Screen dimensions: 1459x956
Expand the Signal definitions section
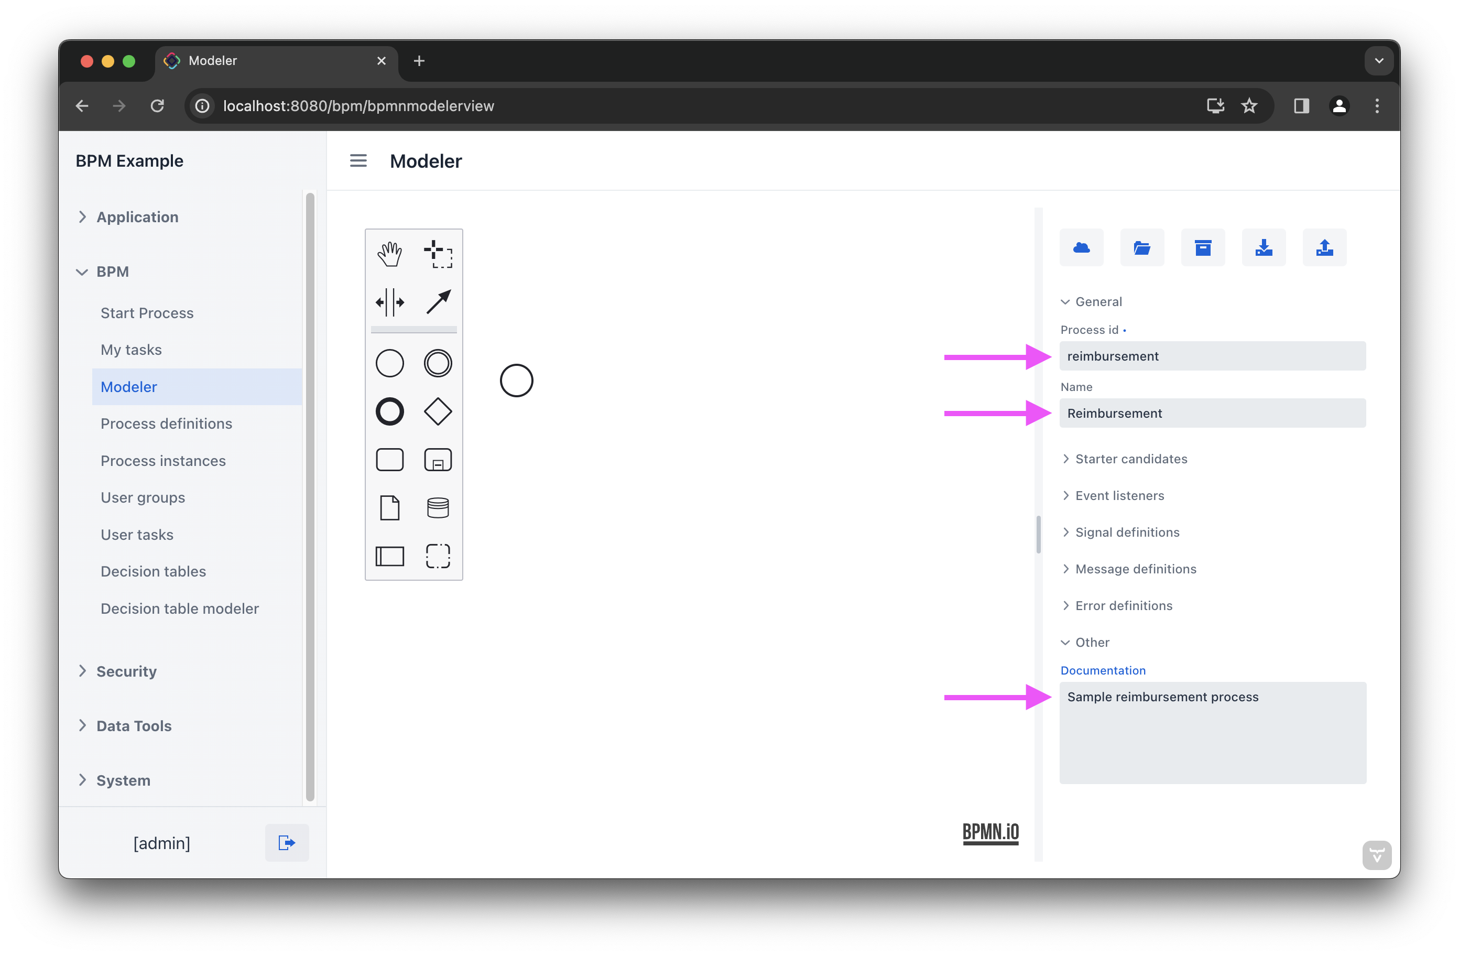(x=1127, y=533)
